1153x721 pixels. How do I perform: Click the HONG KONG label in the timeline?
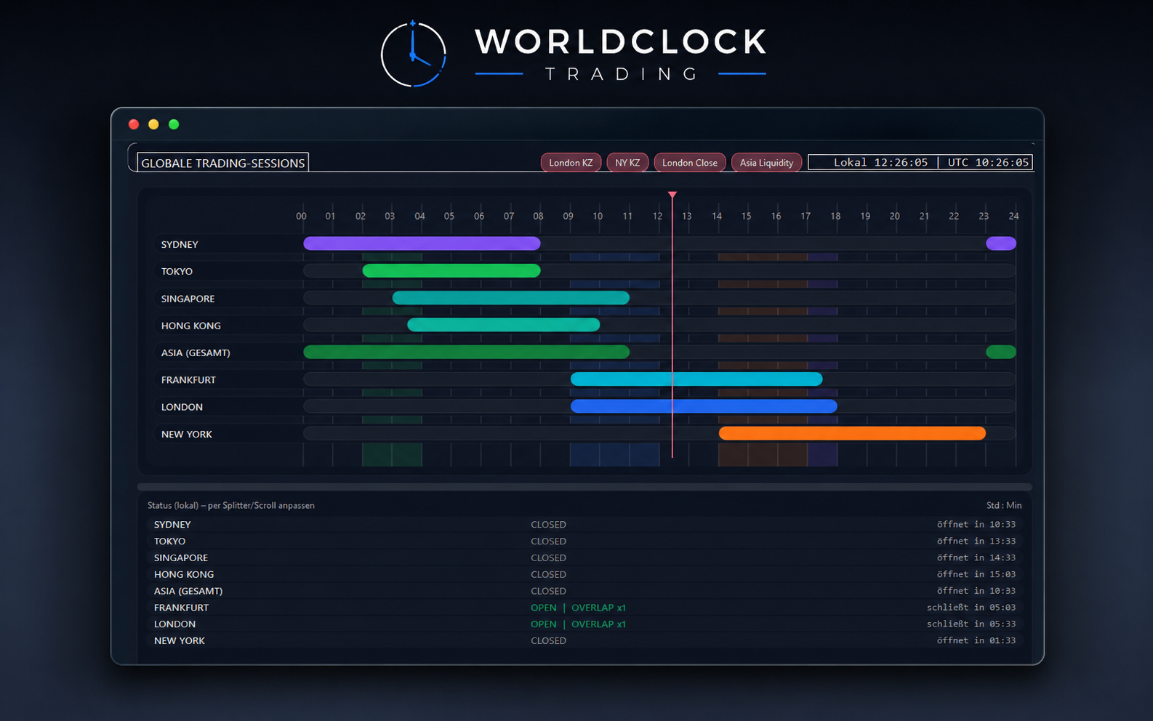[190, 326]
